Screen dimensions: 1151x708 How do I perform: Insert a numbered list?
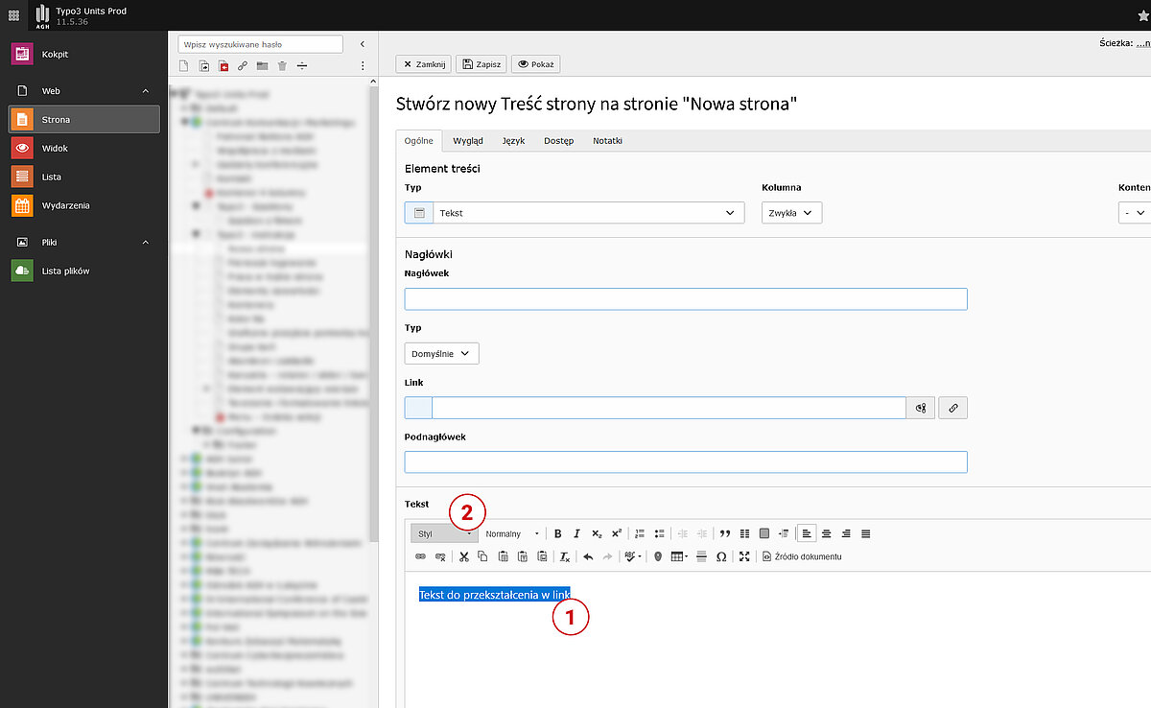coord(641,533)
